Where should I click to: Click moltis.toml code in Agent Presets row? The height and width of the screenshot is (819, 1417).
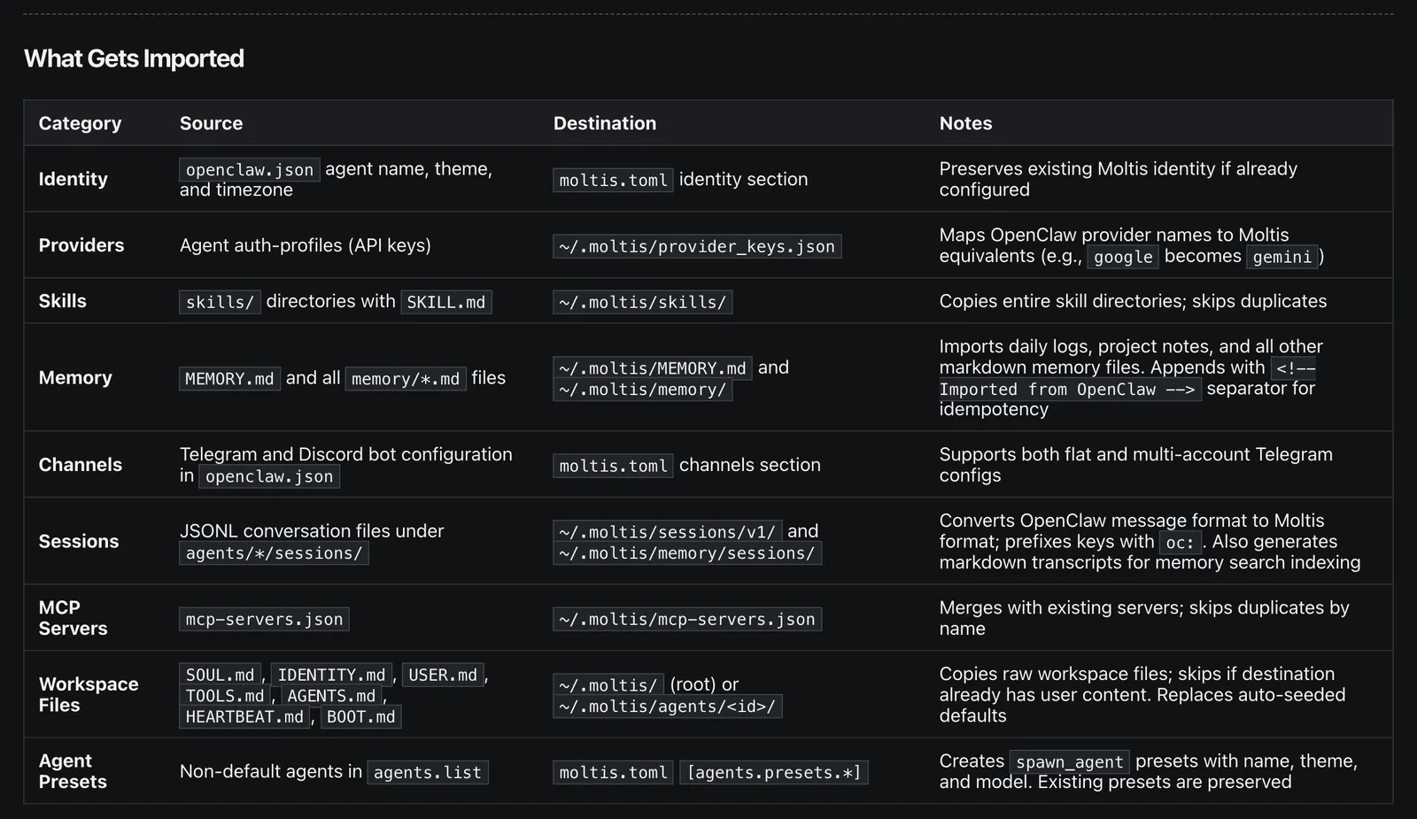pos(613,772)
